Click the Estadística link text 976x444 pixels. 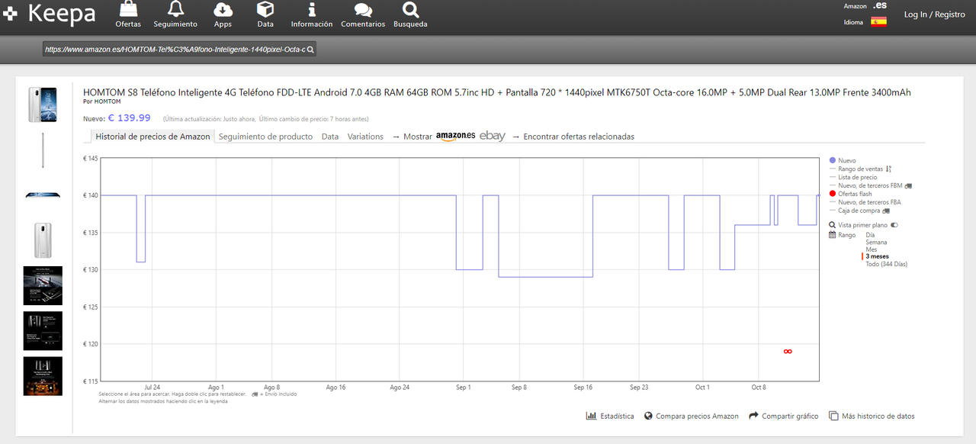(617, 416)
